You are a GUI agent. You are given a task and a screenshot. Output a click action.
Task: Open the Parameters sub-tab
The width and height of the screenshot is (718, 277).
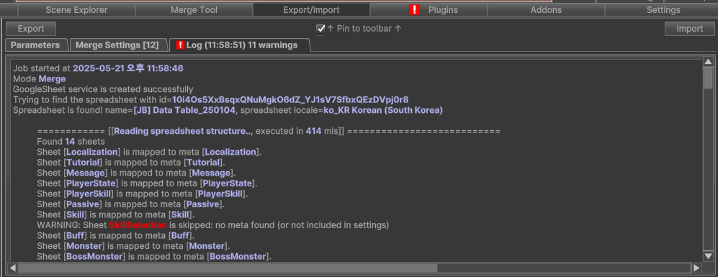(x=35, y=45)
